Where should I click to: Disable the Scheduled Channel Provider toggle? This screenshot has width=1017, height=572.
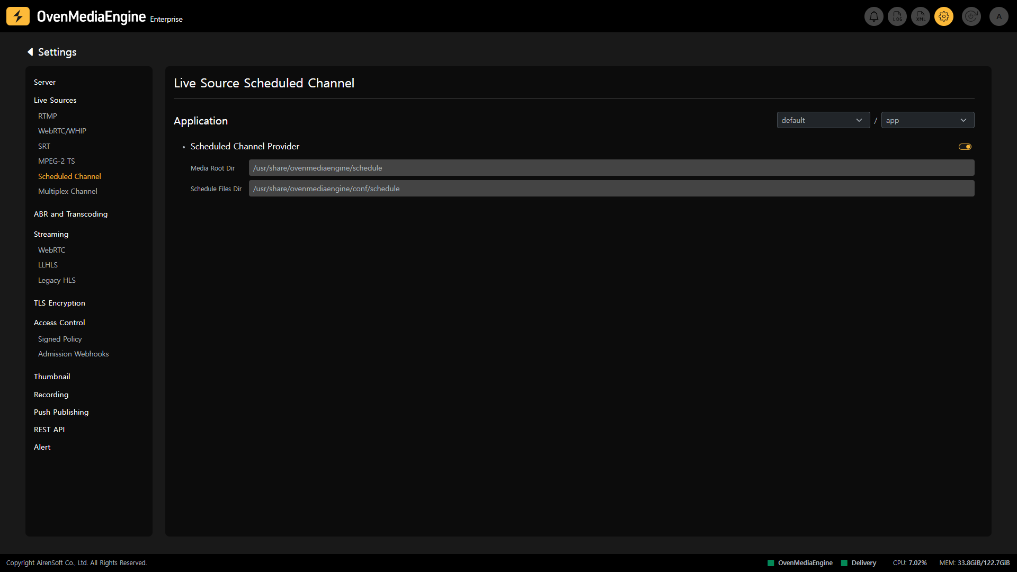click(965, 147)
